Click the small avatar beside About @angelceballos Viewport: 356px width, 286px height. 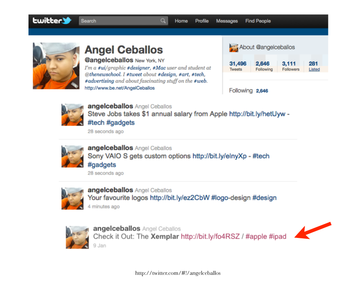233,48
